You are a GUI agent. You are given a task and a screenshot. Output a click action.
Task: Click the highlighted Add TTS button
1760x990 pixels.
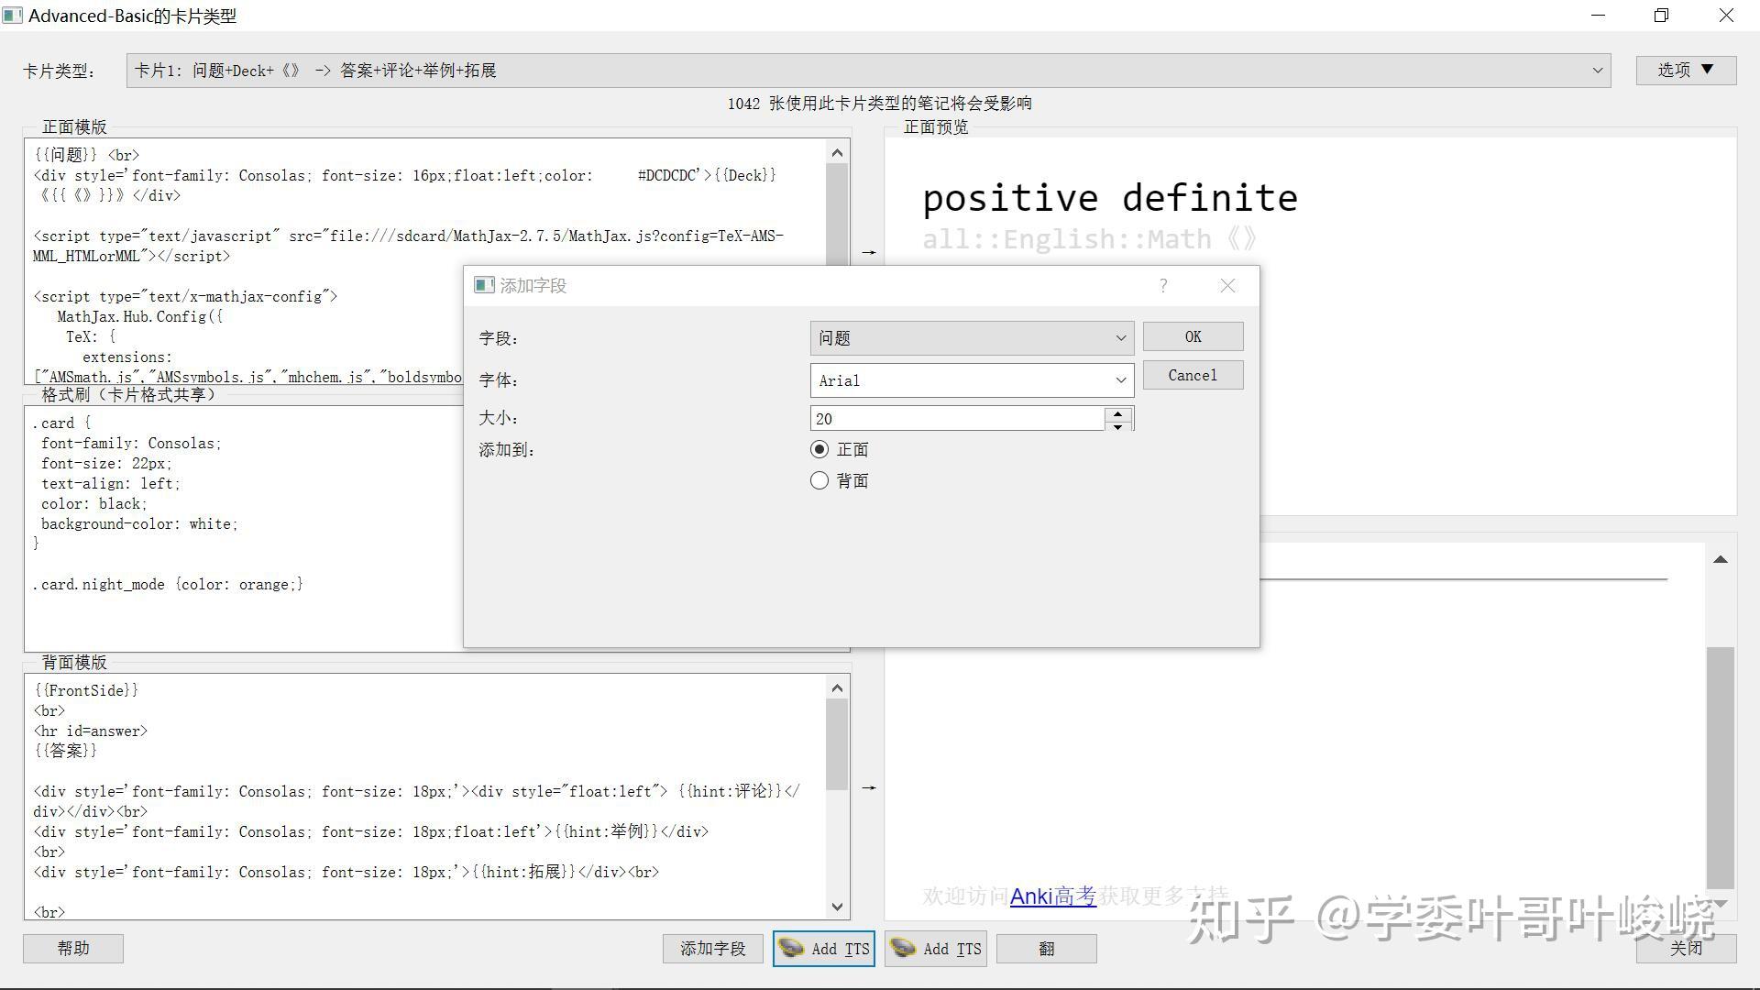tap(823, 949)
